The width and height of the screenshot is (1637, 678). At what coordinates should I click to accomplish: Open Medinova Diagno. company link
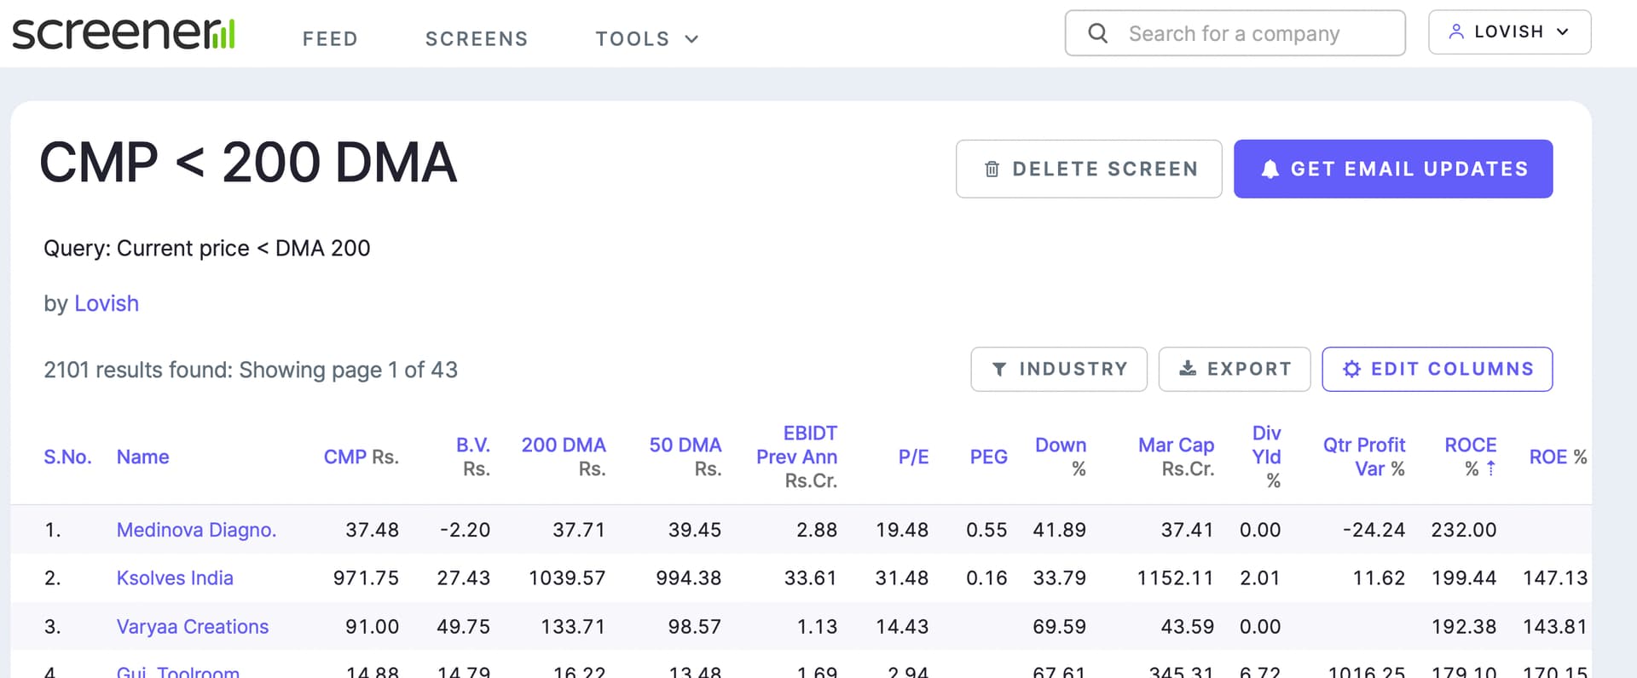coord(197,530)
